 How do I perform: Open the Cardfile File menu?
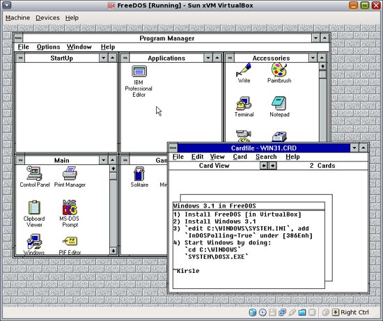178,157
